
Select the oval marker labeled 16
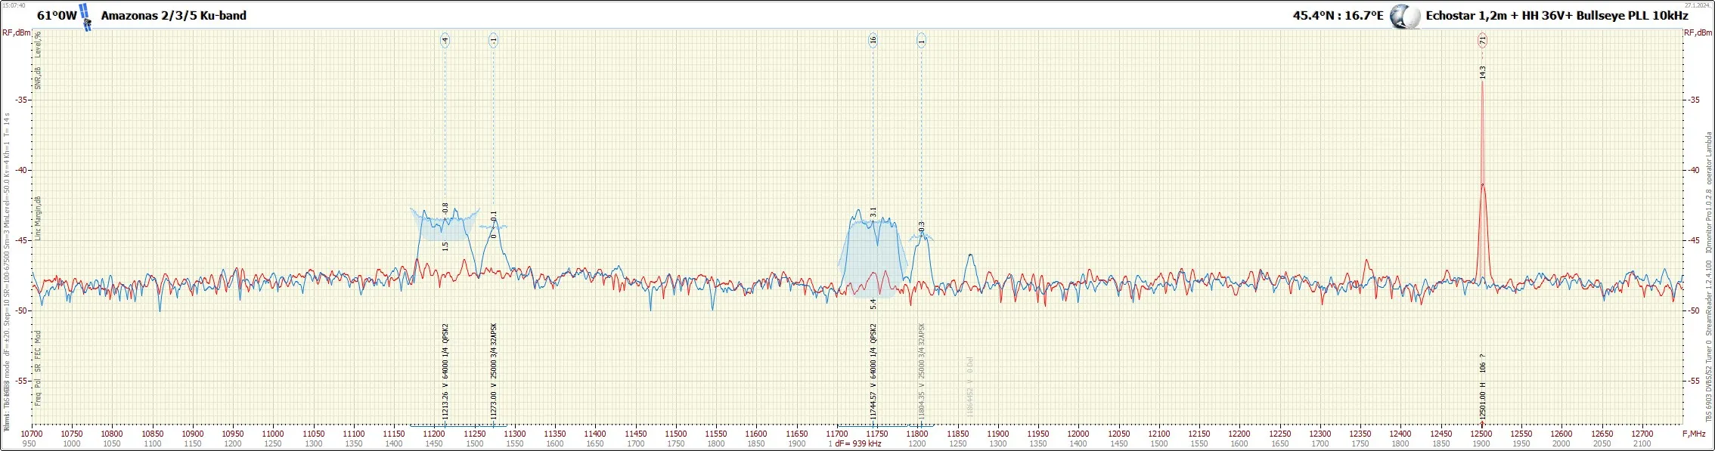(x=873, y=40)
